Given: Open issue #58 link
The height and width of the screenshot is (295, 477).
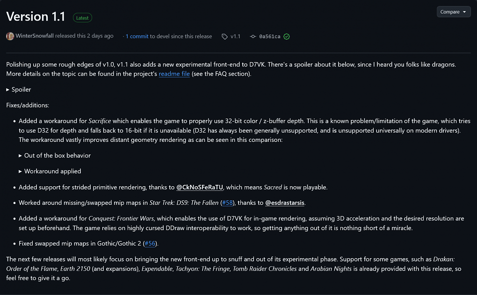Looking at the screenshot, I should pos(227,203).
